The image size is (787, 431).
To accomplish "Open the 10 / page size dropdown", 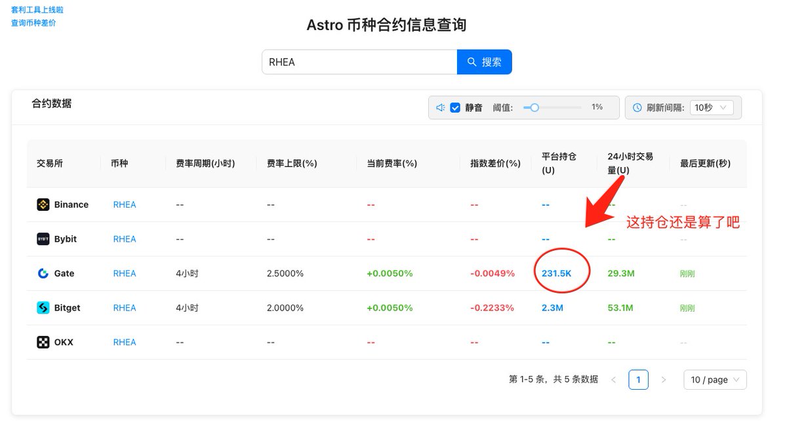I will (714, 380).
